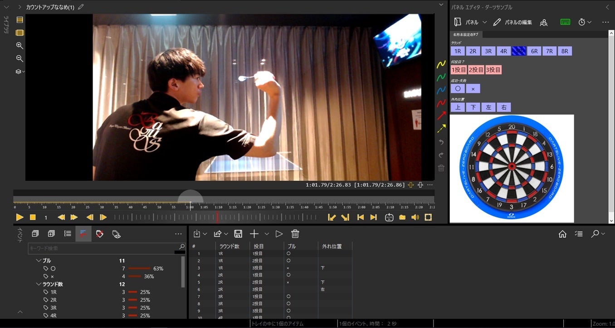The image size is (615, 328).
Task: Click the zoom in magnifier icon
Action: point(20,45)
